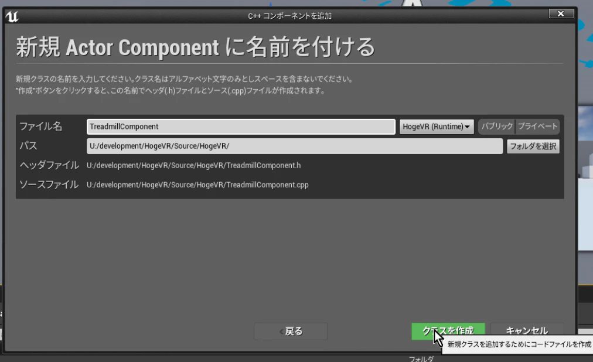Select the プライベート class location toggle
The height and width of the screenshot is (362, 593).
[x=537, y=126]
